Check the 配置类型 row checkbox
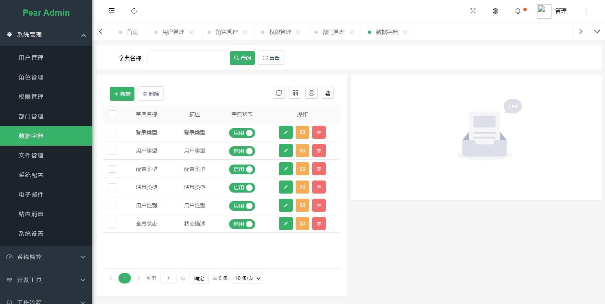This screenshot has height=304, width=605. pyautogui.click(x=112, y=169)
